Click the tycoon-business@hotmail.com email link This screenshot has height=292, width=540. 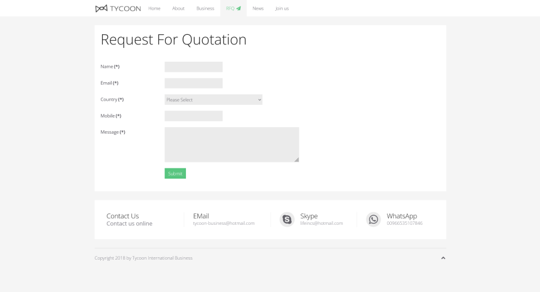coord(223,224)
